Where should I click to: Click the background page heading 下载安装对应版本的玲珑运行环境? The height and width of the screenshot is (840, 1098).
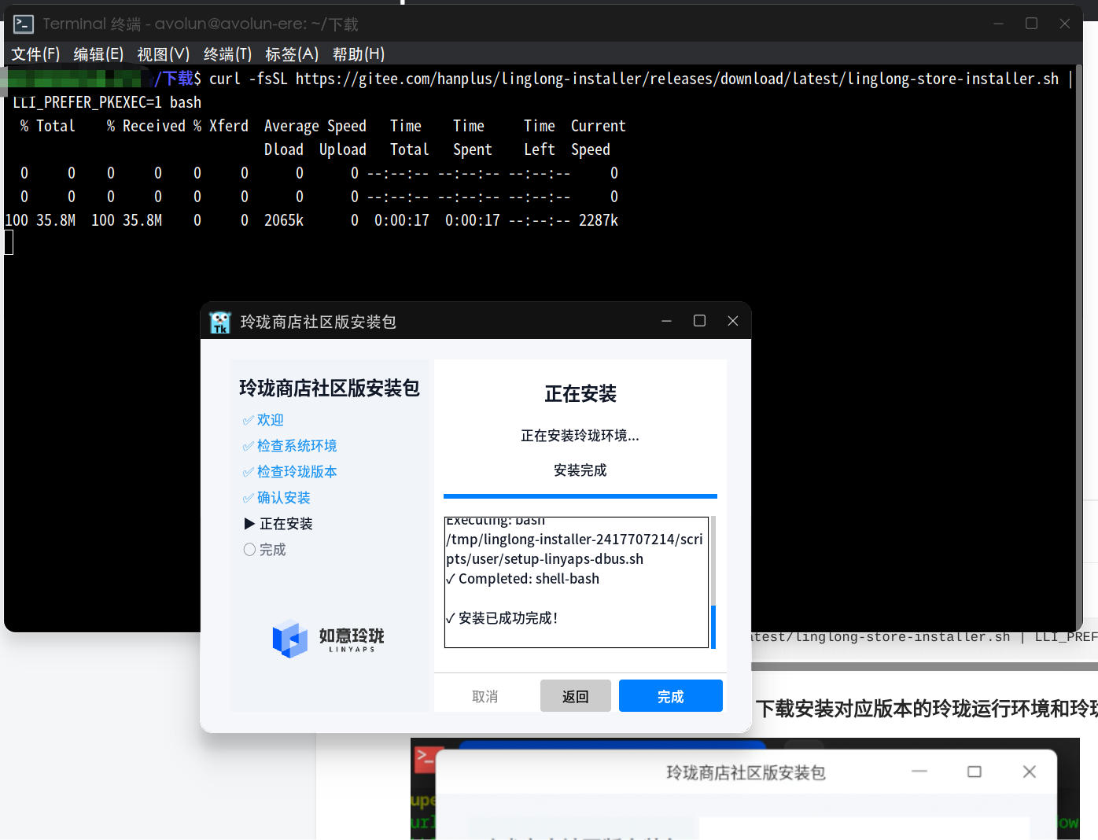927,709
